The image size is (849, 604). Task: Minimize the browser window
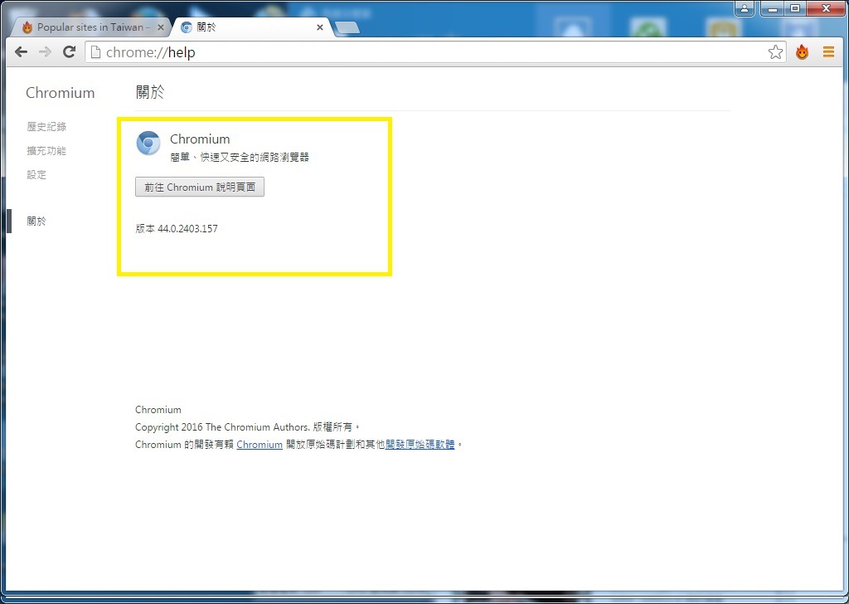pyautogui.click(x=773, y=8)
